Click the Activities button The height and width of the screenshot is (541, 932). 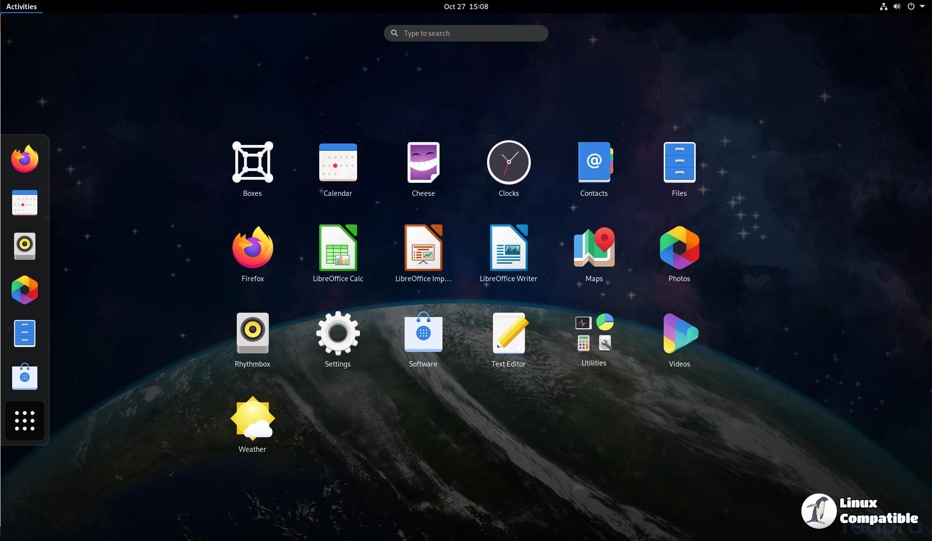pos(21,6)
